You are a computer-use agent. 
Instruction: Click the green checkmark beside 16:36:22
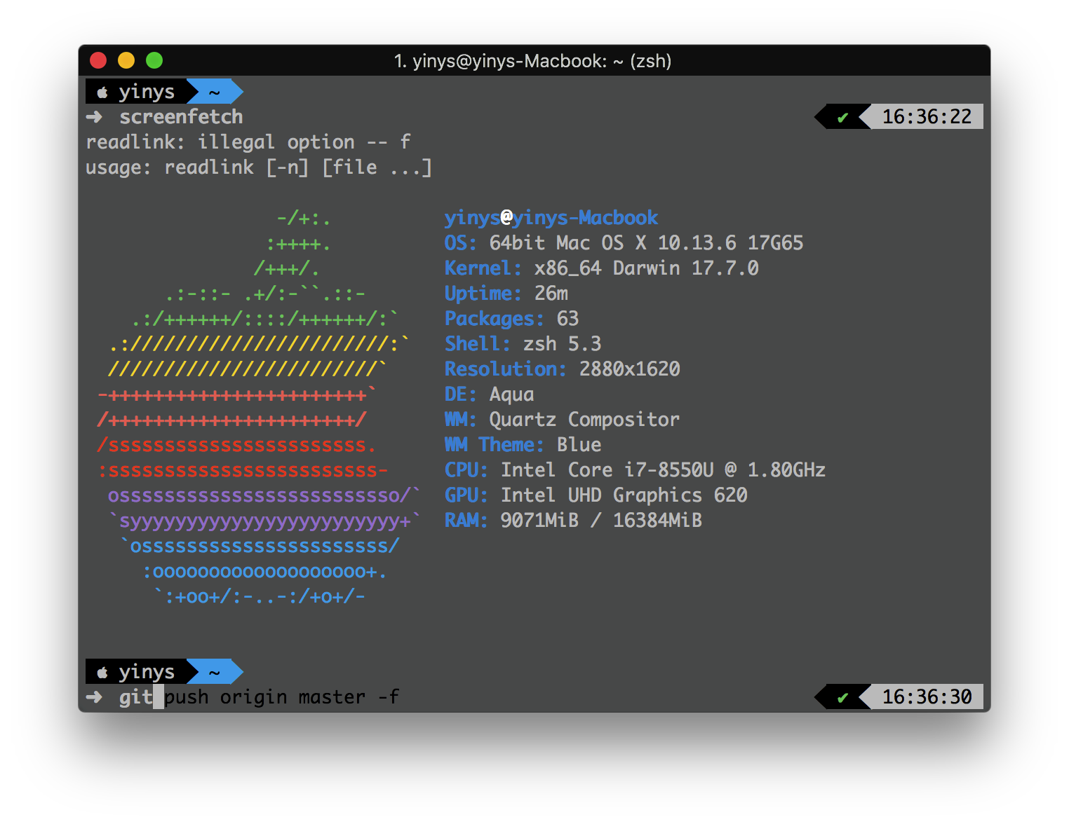point(842,118)
